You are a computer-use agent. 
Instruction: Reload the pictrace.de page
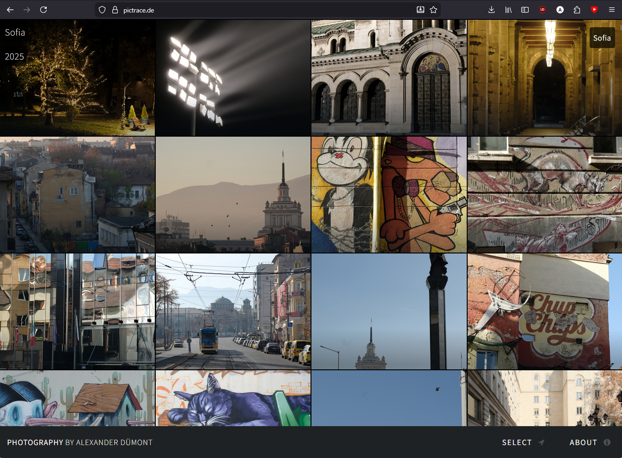point(43,10)
